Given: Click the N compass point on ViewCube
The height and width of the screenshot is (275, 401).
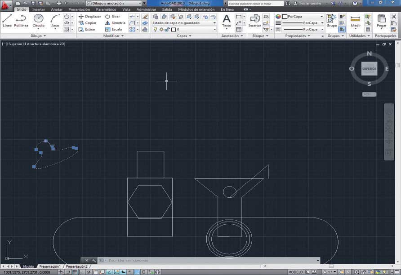Looking at the screenshot, I should point(369,53).
